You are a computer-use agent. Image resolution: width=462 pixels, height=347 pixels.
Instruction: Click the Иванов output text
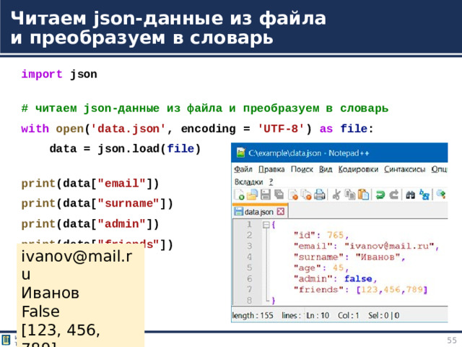point(50,293)
